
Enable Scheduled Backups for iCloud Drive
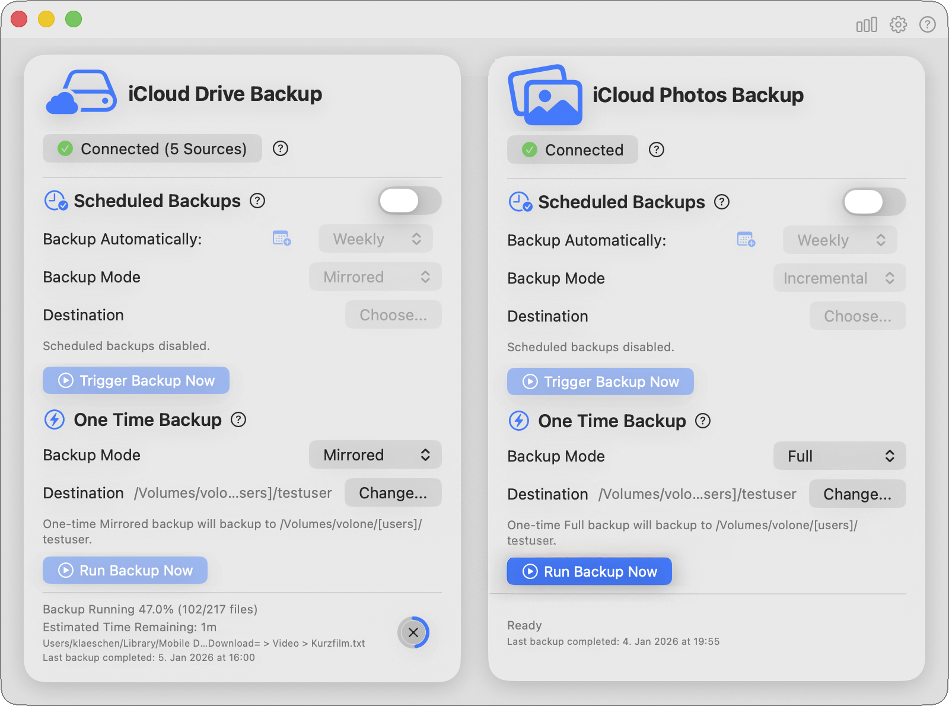(x=410, y=201)
